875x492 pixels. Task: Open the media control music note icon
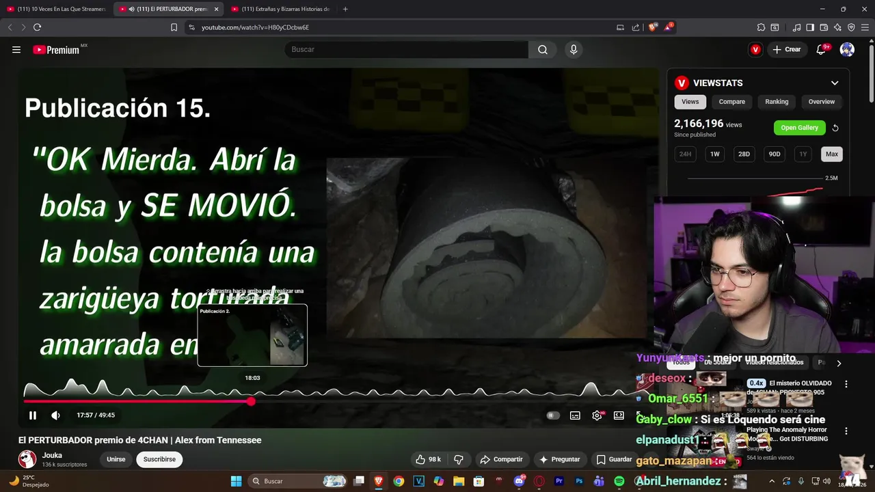(796, 27)
